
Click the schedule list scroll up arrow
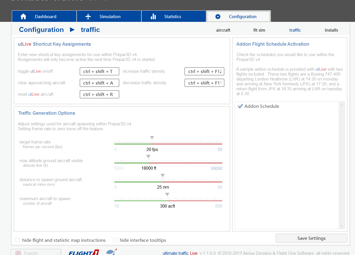tap(342, 105)
